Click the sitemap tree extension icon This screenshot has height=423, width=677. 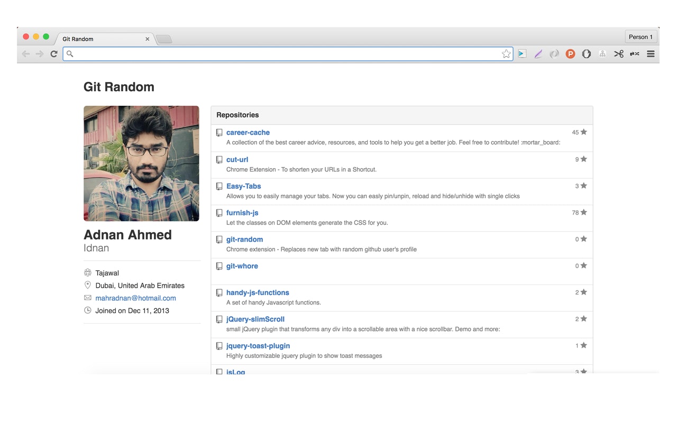tap(602, 53)
